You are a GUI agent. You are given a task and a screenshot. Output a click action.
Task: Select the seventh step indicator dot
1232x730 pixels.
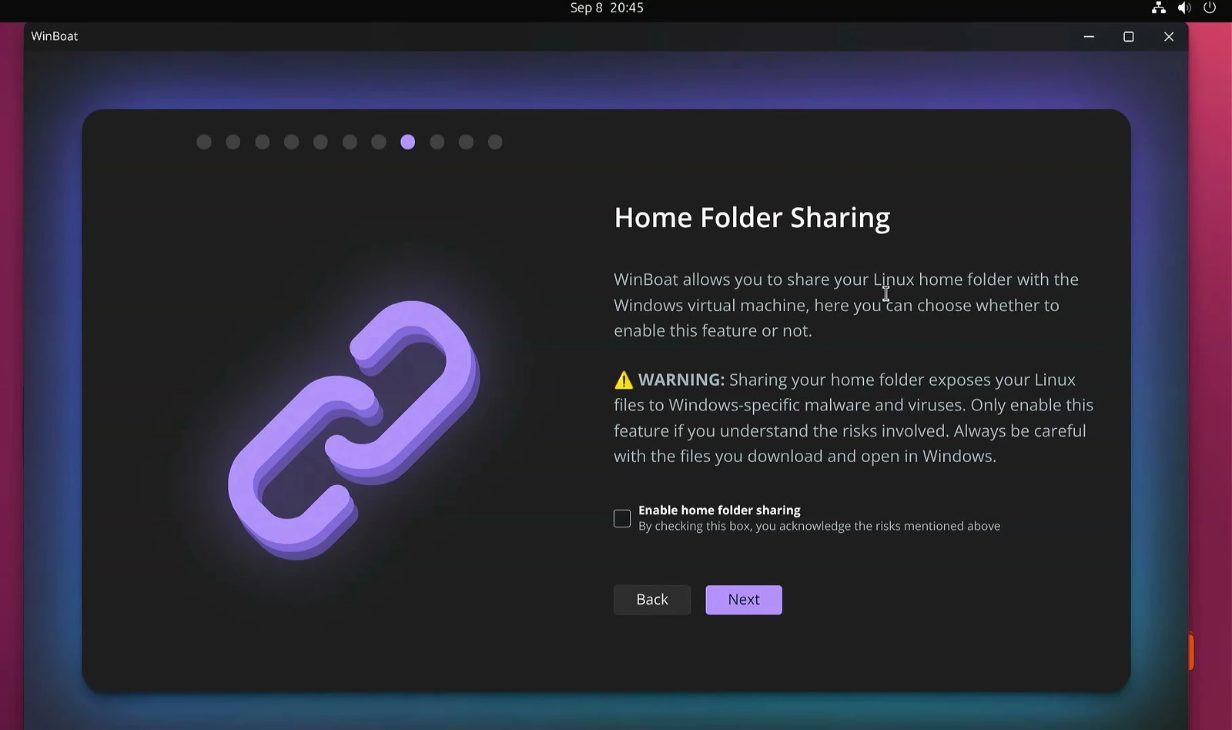tap(379, 142)
